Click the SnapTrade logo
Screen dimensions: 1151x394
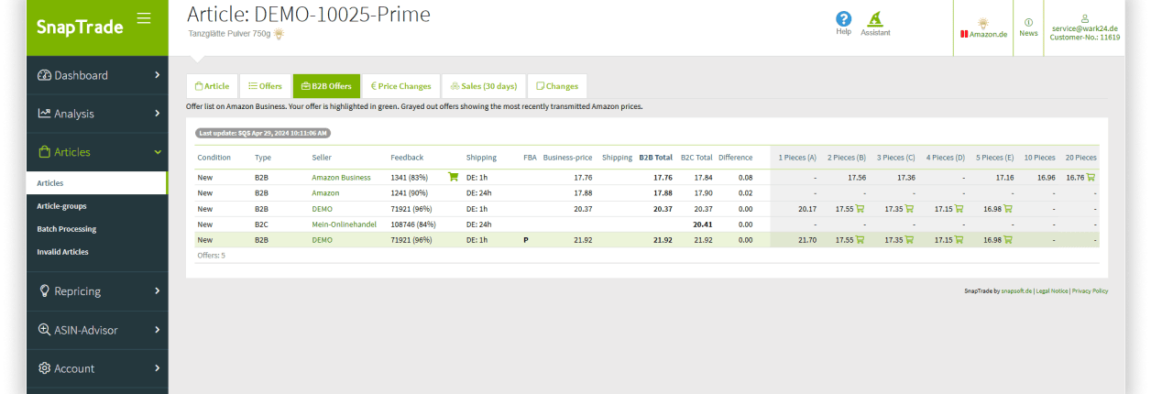click(x=80, y=27)
